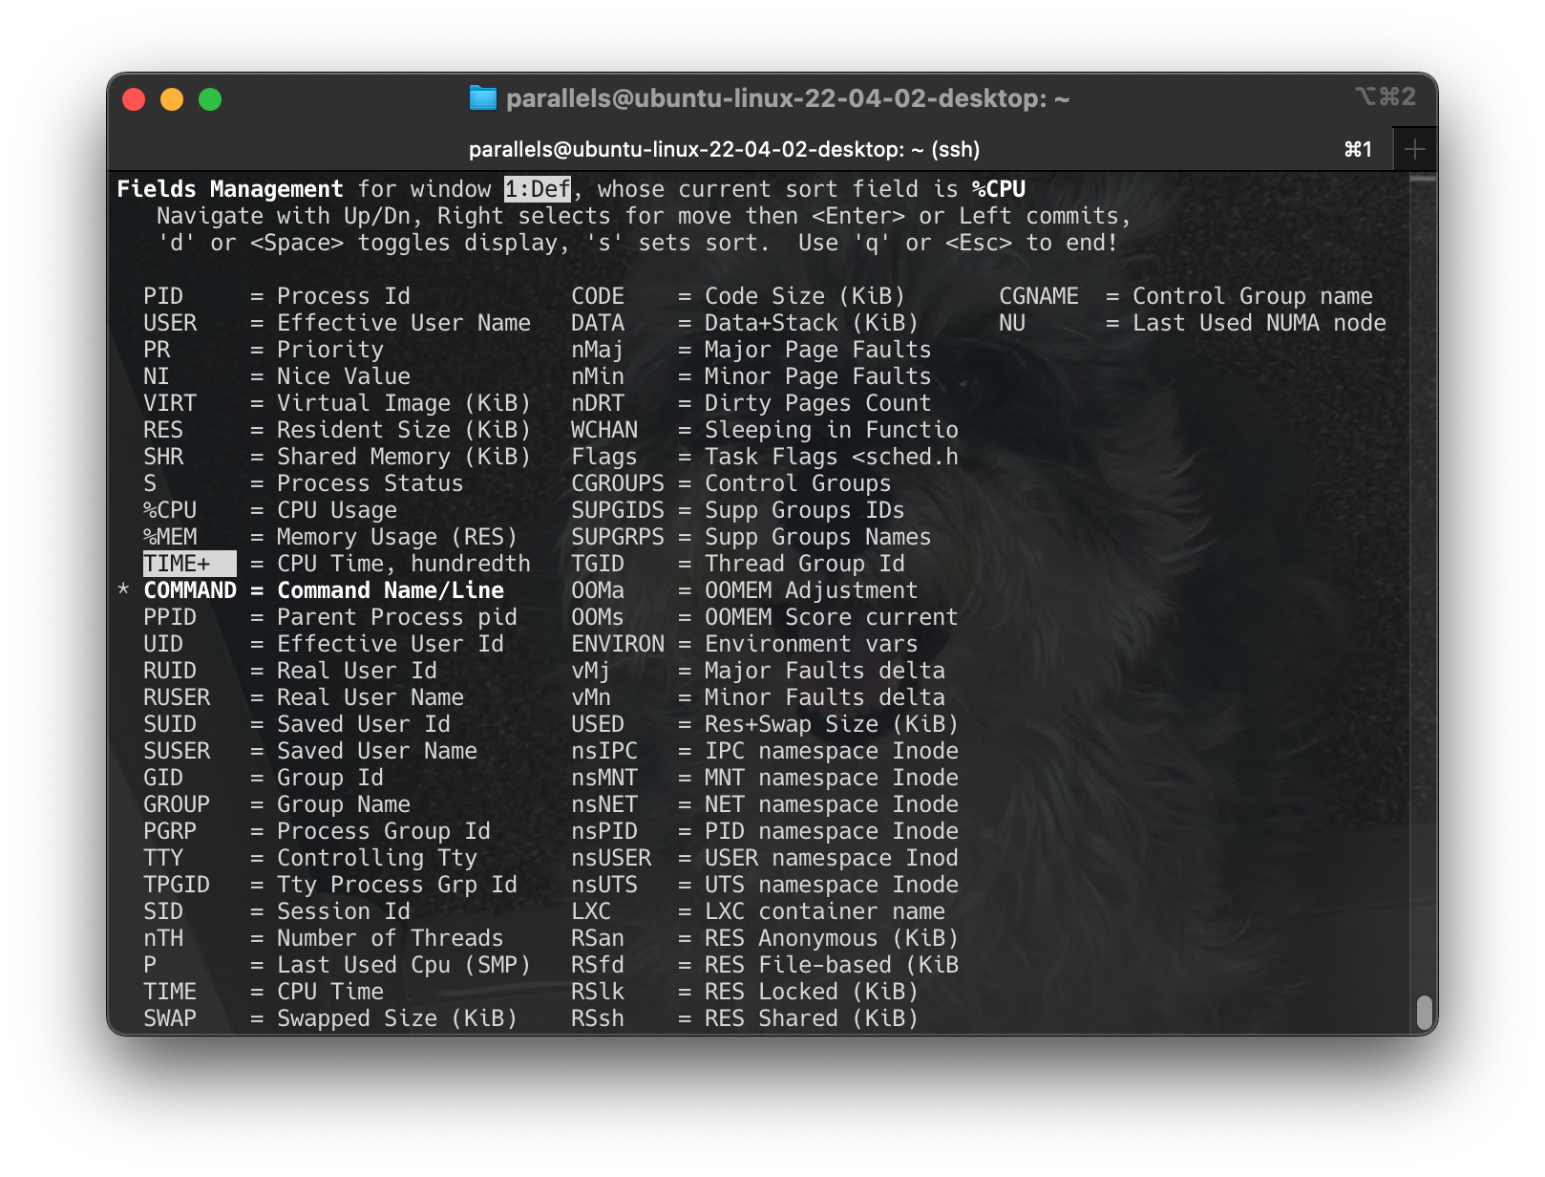Click the TPGID field name
The width and height of the screenshot is (1545, 1177).
point(177,885)
